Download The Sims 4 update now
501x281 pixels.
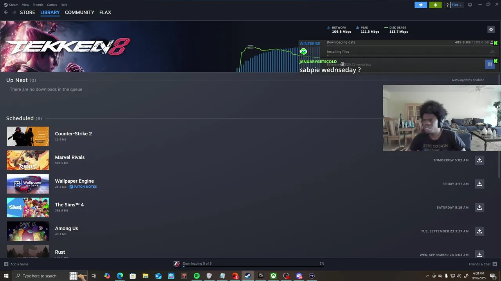click(x=479, y=208)
